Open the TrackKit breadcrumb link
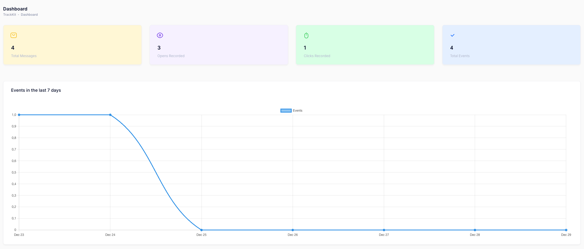Viewport: 584px width, 249px height. (x=9, y=15)
